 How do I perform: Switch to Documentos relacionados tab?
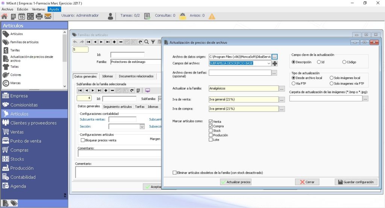click(136, 76)
